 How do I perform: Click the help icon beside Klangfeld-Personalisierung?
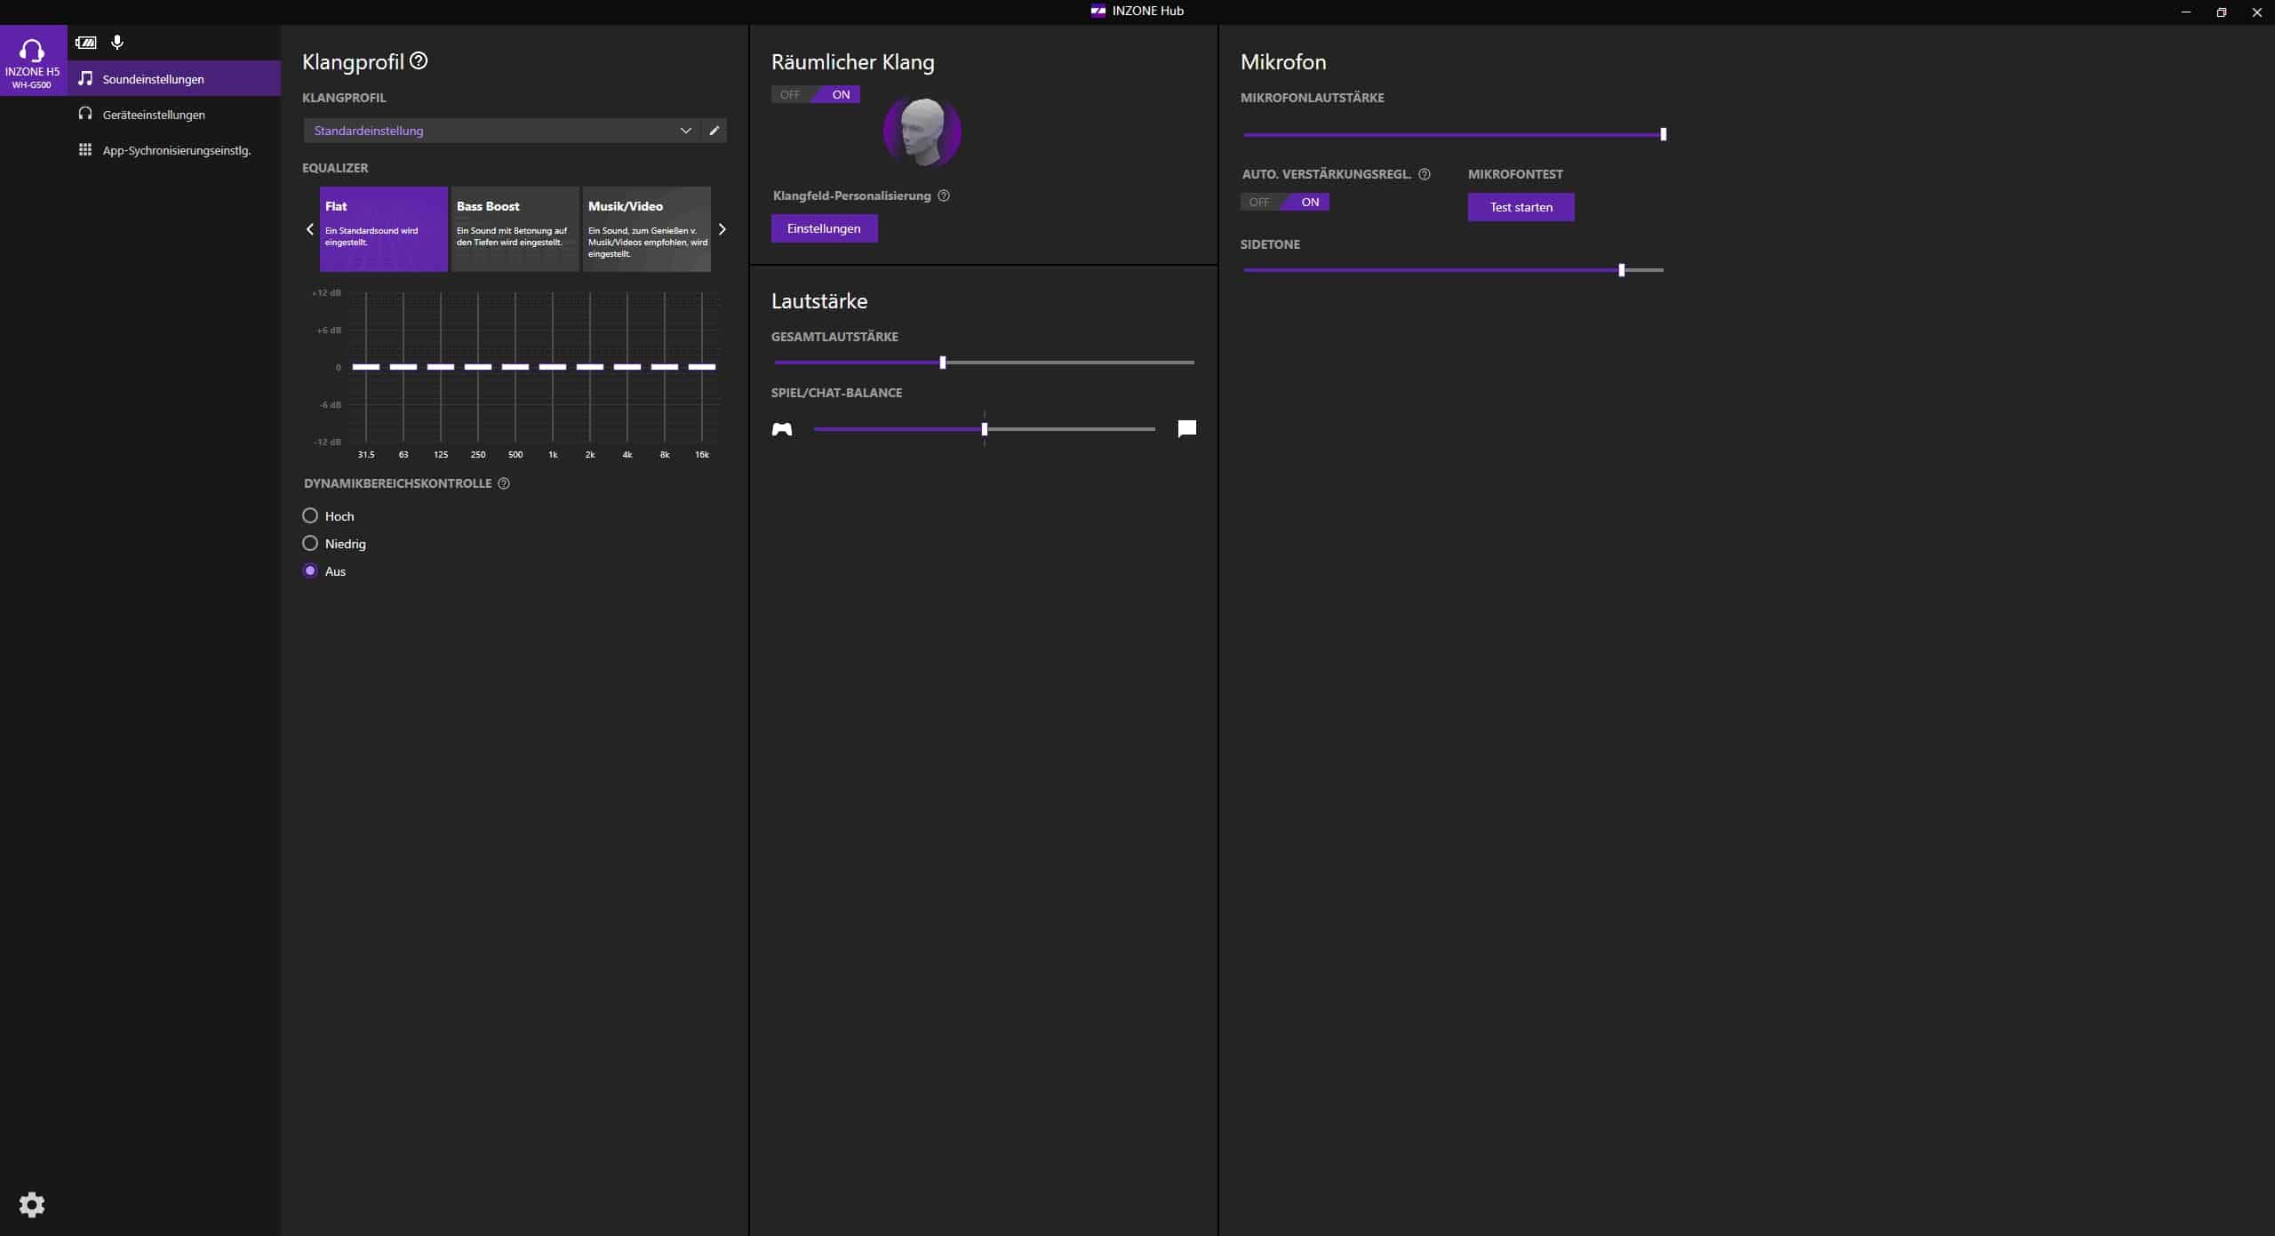(944, 195)
